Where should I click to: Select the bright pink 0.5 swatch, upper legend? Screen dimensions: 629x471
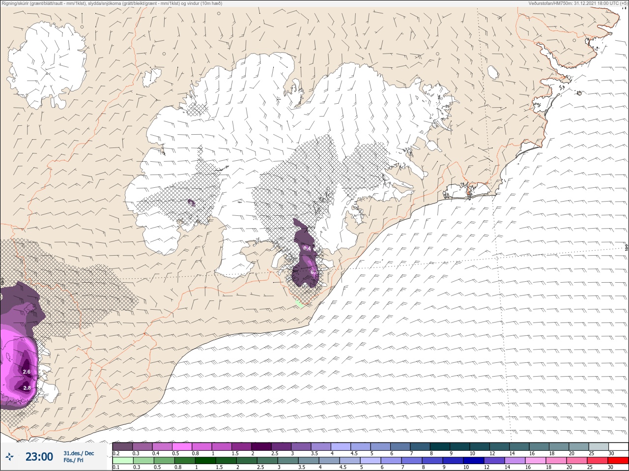point(182,446)
